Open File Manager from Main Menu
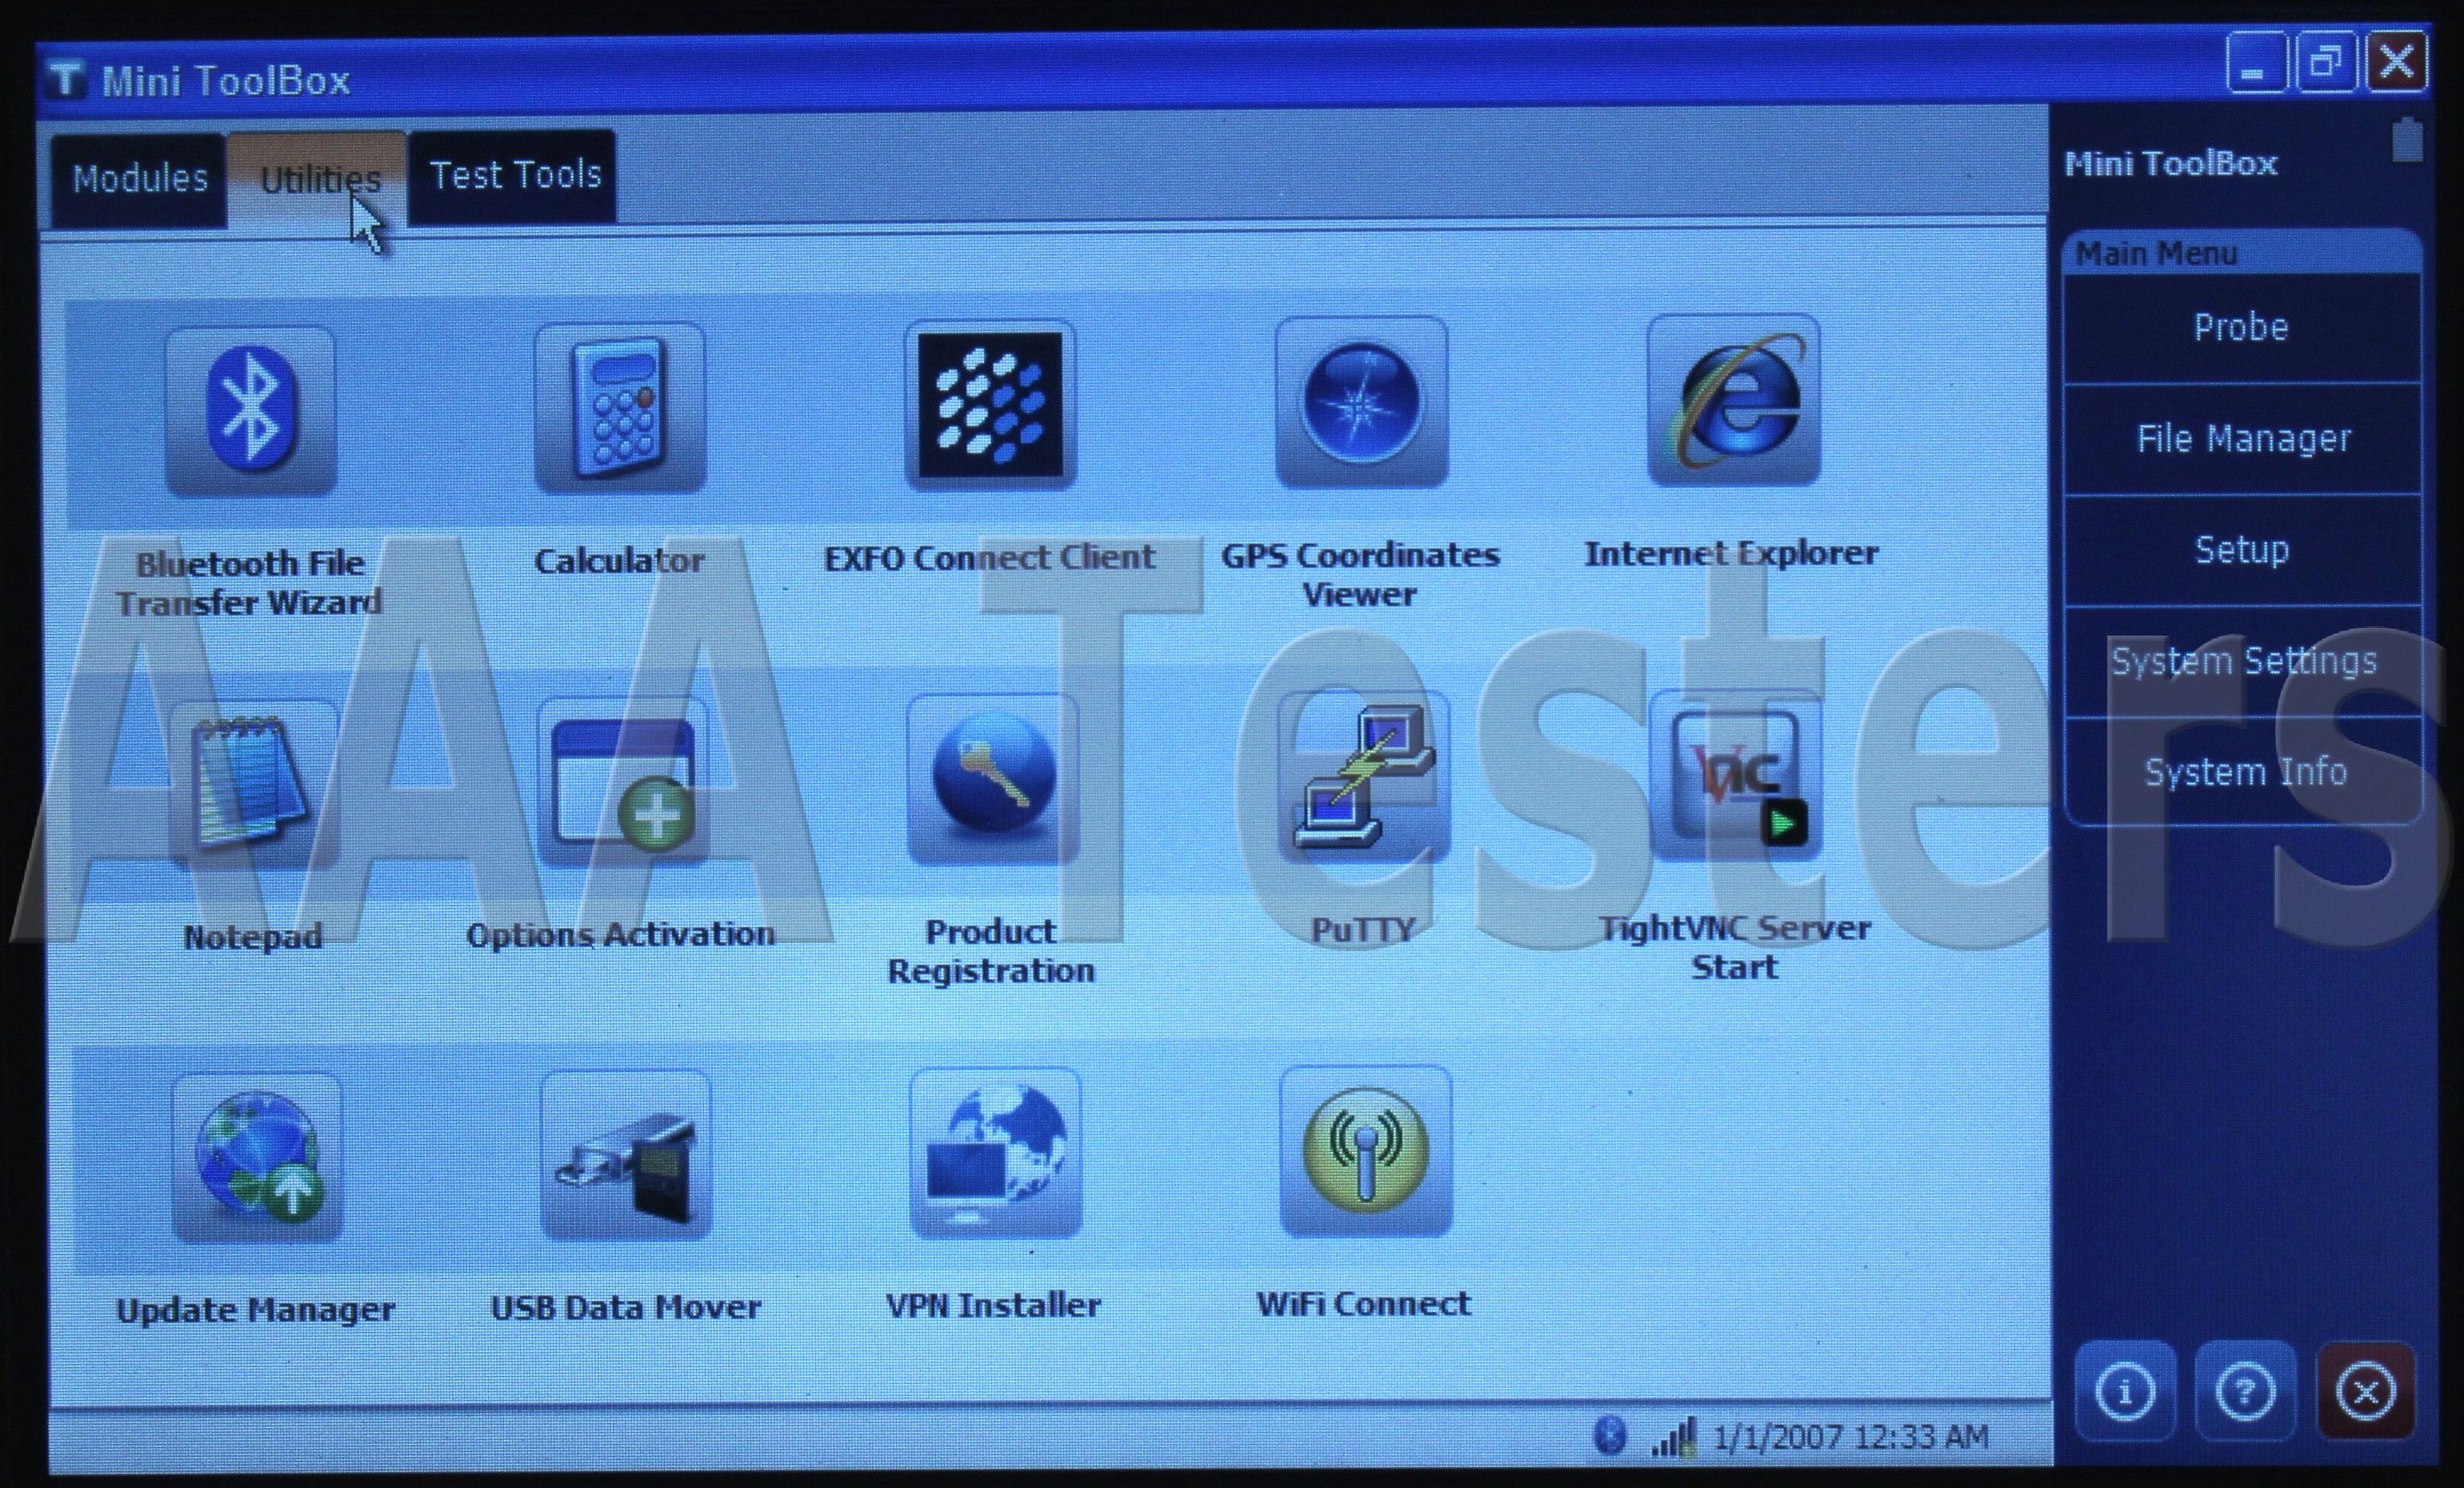The width and height of the screenshot is (2464, 1488). coord(2243,439)
